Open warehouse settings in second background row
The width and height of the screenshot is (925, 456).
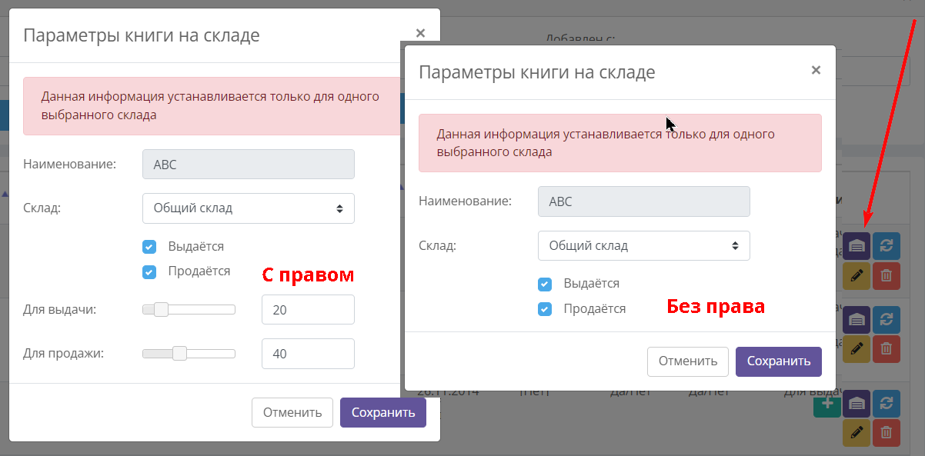point(857,319)
